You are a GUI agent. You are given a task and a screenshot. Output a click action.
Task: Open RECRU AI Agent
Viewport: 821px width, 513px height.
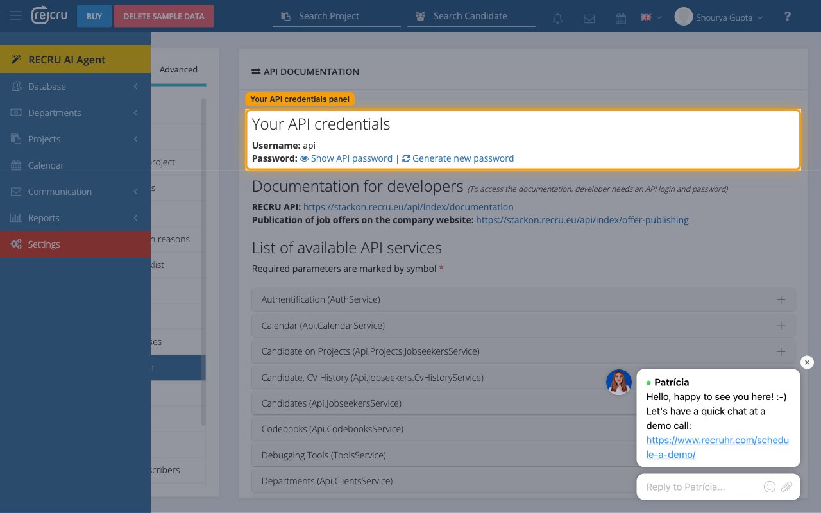tap(75, 60)
